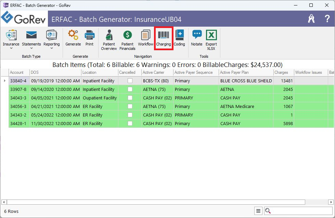Screen dimensions: 335x218
Task: Click BLUE CROSS BLUE SHEILD plan cell
Action: 246,81
